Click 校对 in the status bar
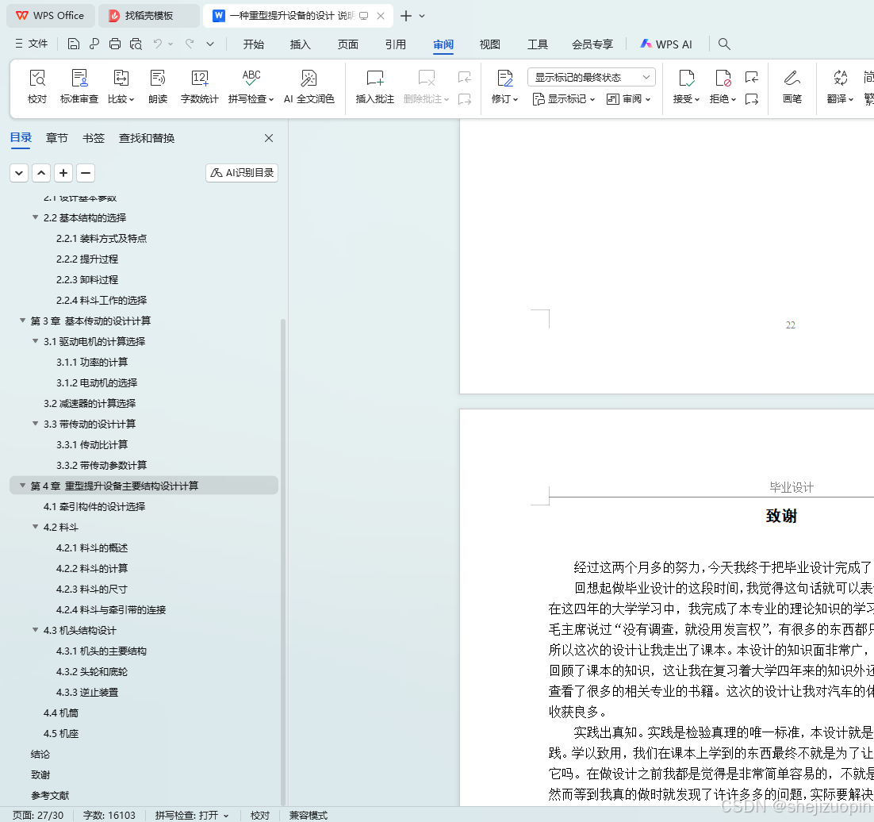Image resolution: width=874 pixels, height=822 pixels. pyautogui.click(x=260, y=816)
